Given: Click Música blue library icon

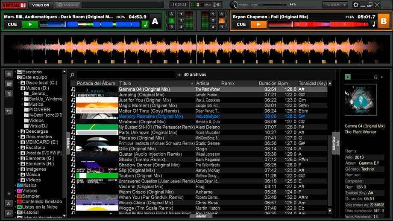Looking at the screenshot, I should (19, 186).
